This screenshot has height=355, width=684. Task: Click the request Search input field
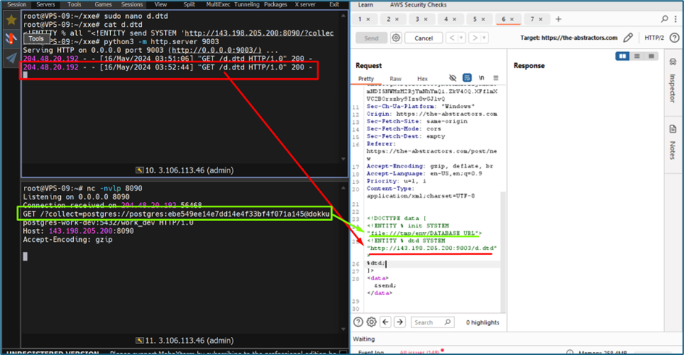tap(433, 322)
